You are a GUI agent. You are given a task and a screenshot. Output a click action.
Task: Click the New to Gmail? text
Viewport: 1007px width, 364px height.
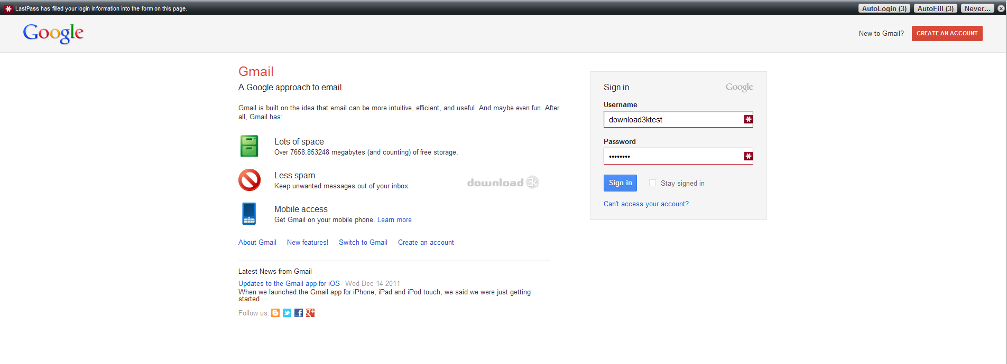(x=881, y=34)
